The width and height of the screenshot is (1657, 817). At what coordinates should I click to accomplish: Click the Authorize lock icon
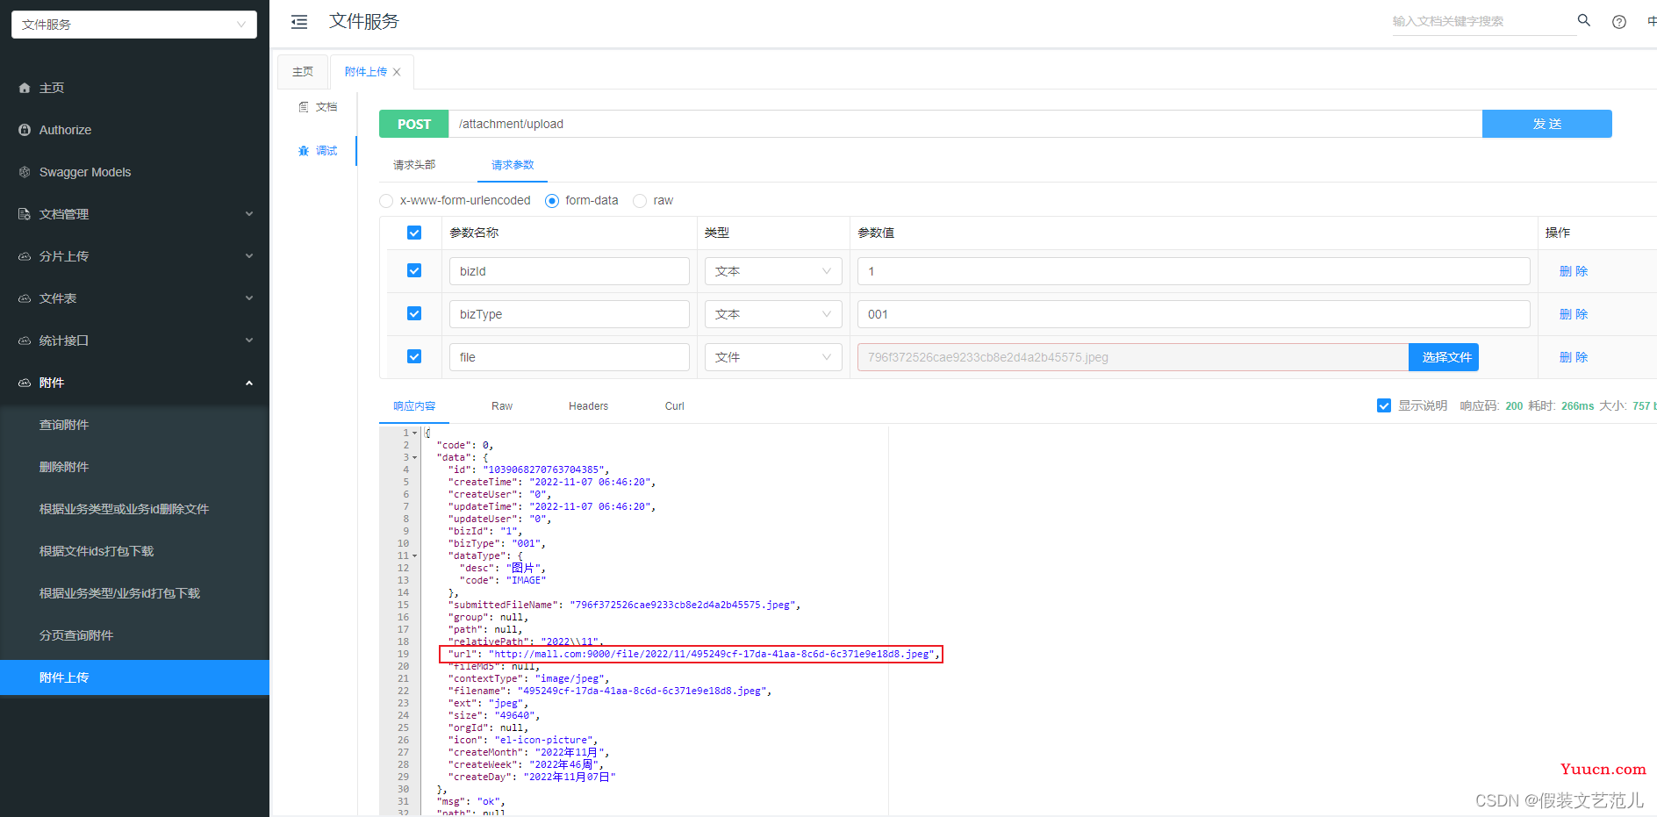(x=25, y=130)
